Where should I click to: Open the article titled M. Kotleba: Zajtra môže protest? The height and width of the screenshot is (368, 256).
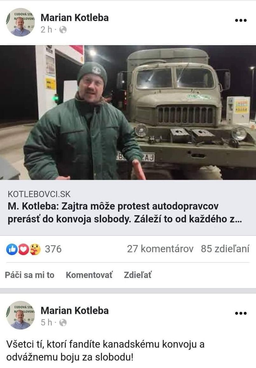point(125,213)
